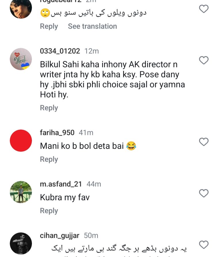This screenshot has height=257, width=221.
Task: Reply to the comment by 0334_01202
Action: point(49,108)
